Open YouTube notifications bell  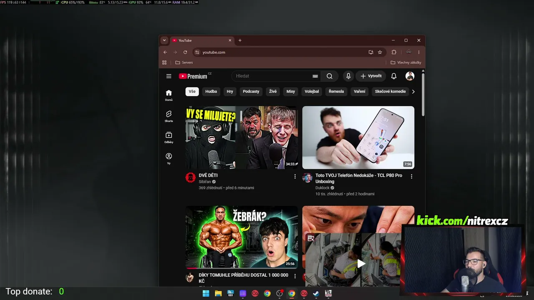pos(393,76)
